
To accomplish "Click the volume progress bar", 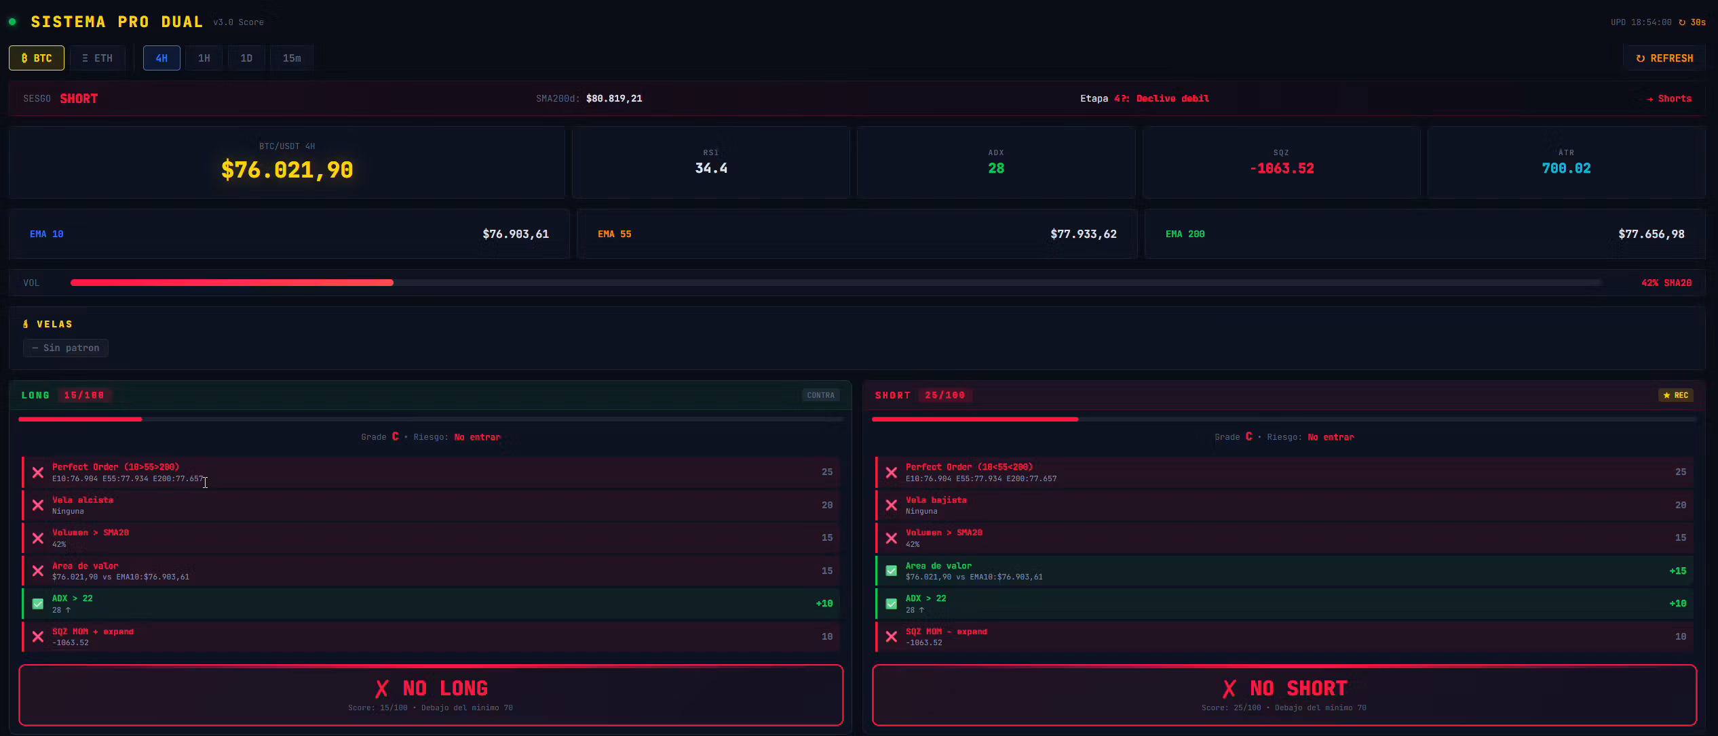I will point(837,283).
